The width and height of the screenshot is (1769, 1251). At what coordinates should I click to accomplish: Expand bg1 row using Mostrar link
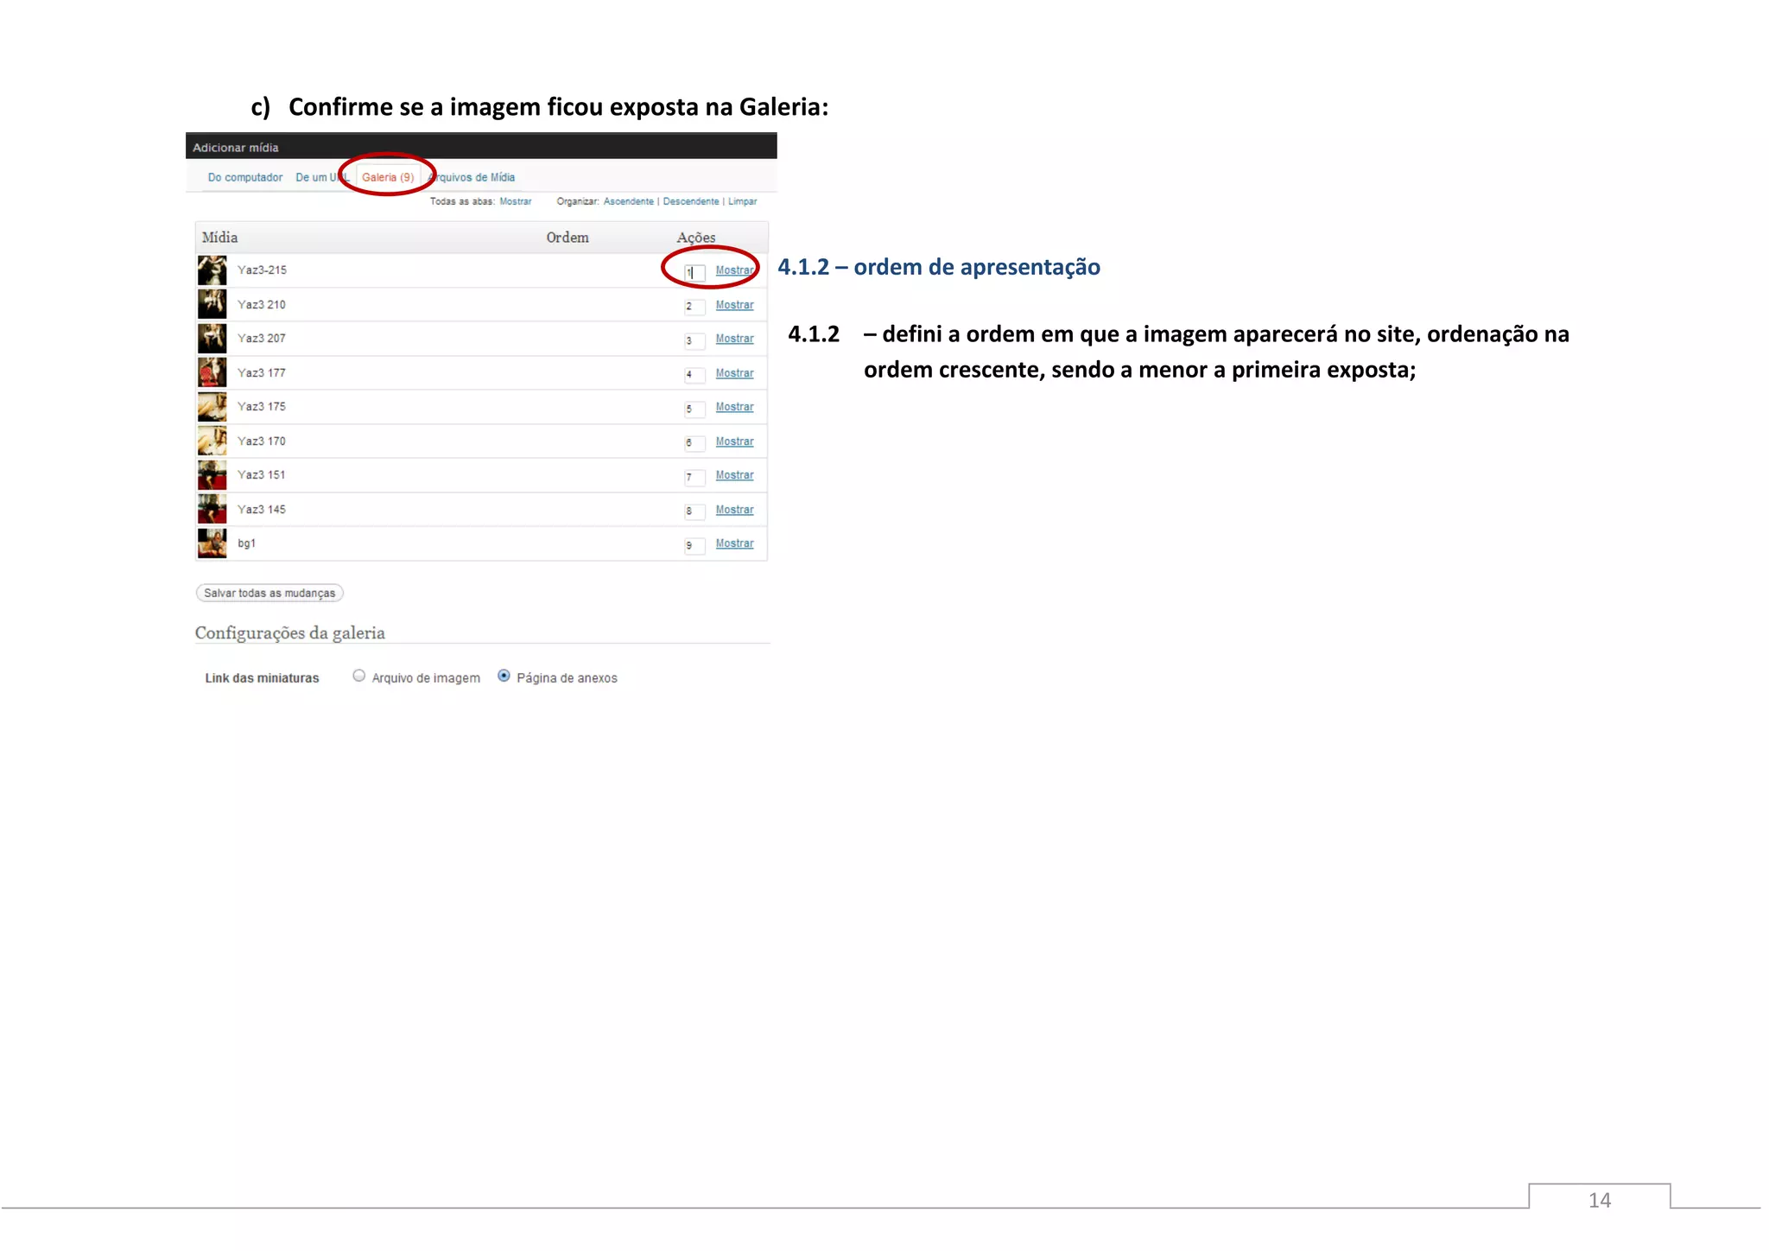tap(734, 543)
